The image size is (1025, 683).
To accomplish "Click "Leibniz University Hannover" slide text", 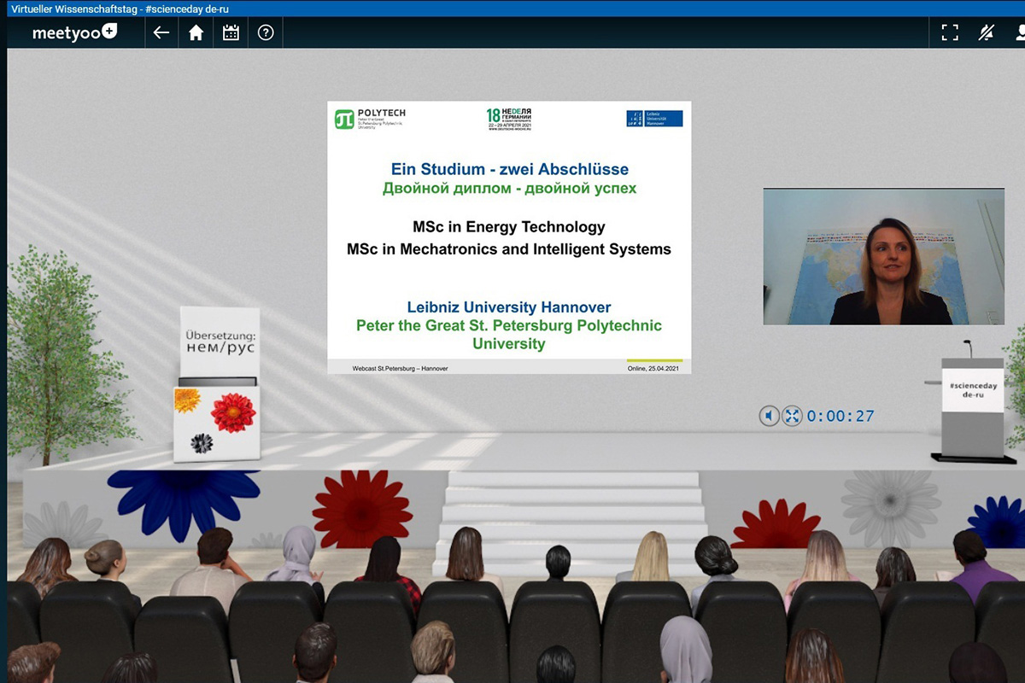I will 509,307.
